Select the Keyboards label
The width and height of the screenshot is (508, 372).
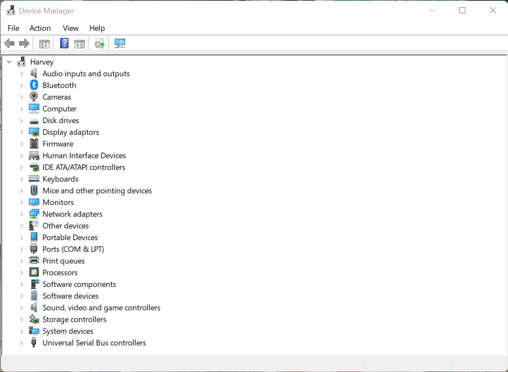pos(60,179)
